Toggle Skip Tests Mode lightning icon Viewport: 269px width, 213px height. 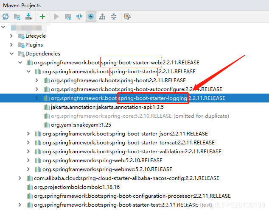[x=91, y=17]
